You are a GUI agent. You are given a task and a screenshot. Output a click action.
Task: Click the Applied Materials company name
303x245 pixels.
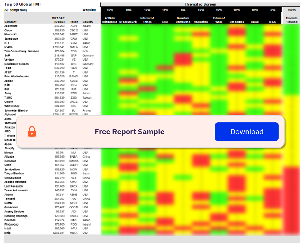(x=15, y=182)
